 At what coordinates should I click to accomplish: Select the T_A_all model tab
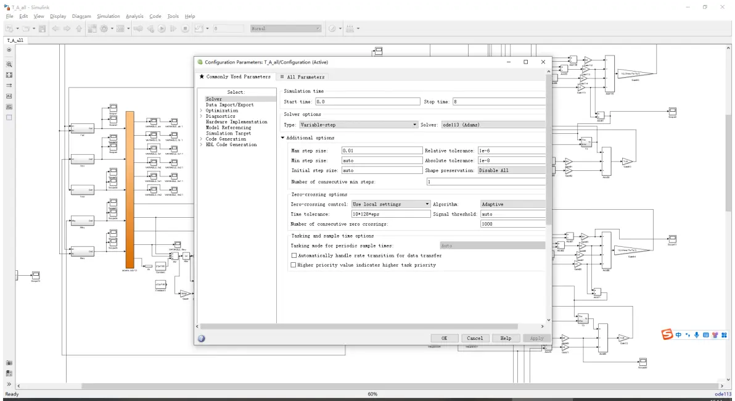point(15,40)
